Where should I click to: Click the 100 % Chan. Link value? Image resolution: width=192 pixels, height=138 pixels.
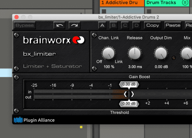pos(109,67)
